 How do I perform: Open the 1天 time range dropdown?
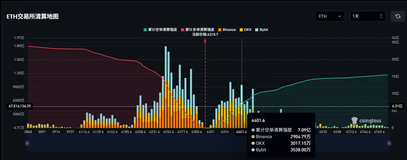368,16
